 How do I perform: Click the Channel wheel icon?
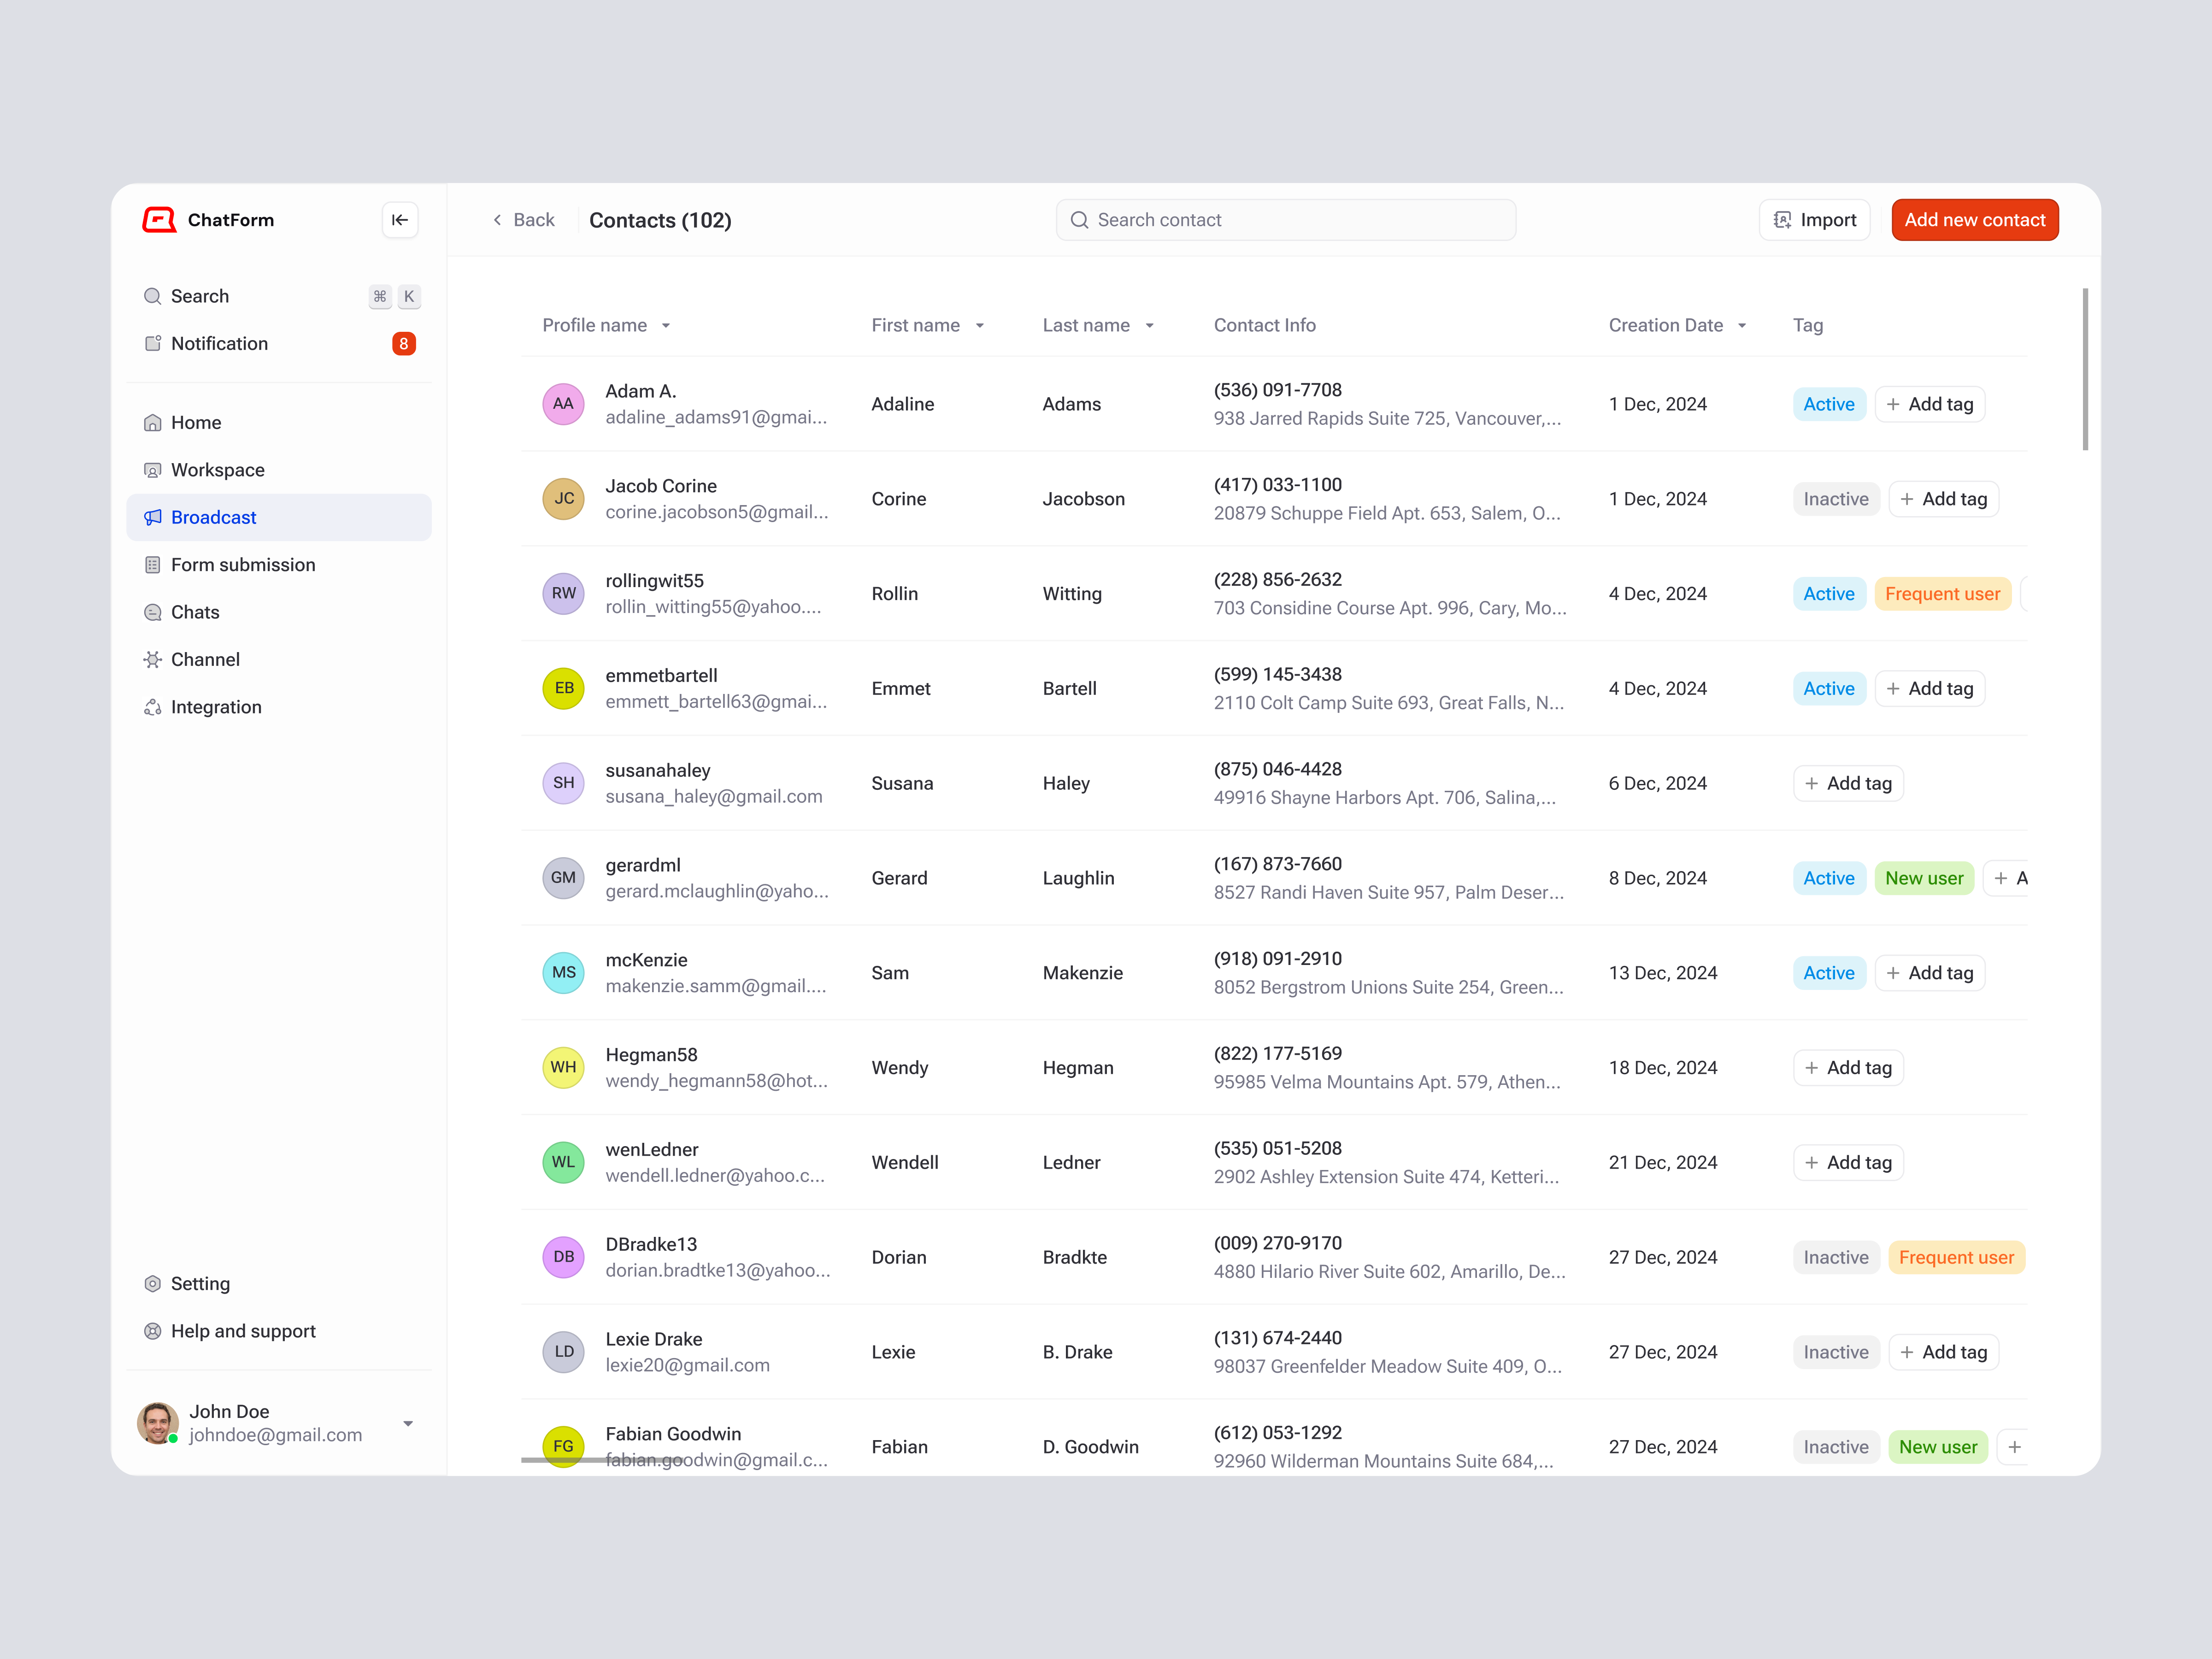[153, 659]
